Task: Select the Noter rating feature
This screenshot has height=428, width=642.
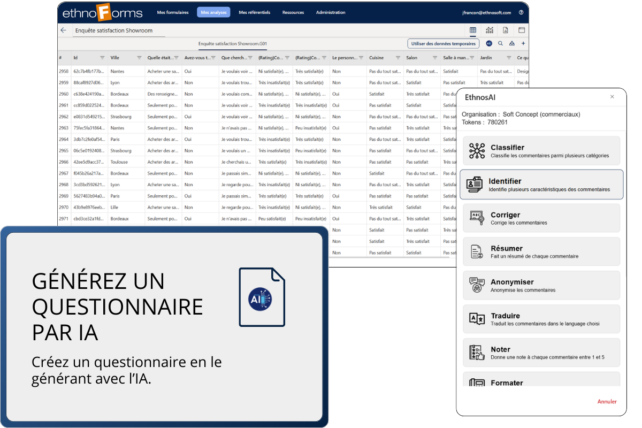Action: pyautogui.click(x=541, y=353)
